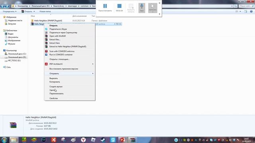Screen dimensions: 255x143
Task: Open the Windows Start menu orb
Action: [x=4, y=140]
